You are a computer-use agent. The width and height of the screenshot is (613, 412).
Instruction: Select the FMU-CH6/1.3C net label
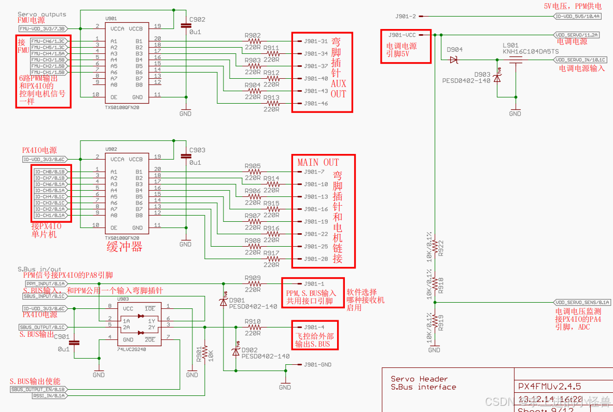click(49, 41)
